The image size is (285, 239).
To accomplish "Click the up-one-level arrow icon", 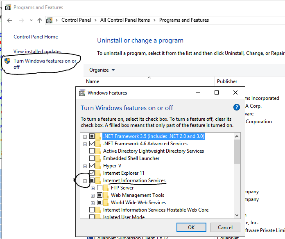I will tap(40, 20).
